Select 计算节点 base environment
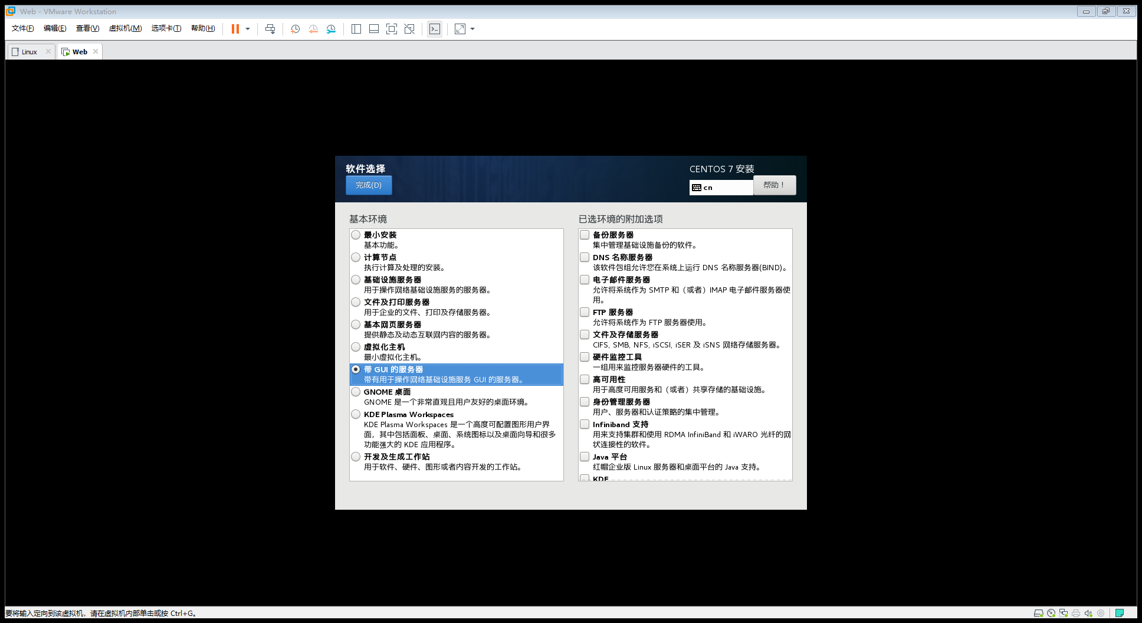The height and width of the screenshot is (623, 1142). (x=356, y=257)
